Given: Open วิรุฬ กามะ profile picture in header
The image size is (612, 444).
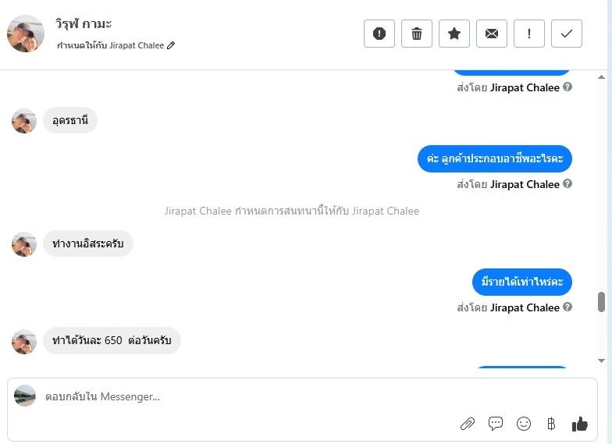Looking at the screenshot, I should click(26, 34).
